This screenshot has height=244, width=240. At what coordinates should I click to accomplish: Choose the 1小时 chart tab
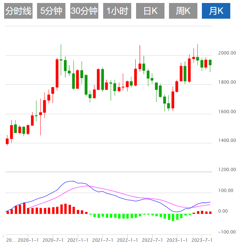117,11
